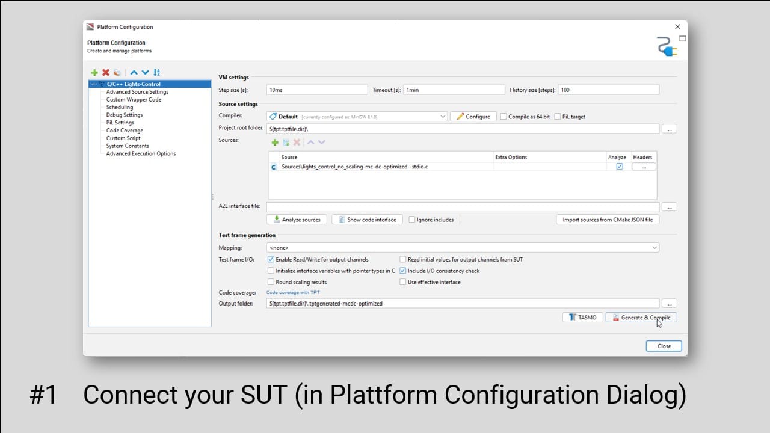Select Advanced Source Settings in the tree
This screenshot has width=770, height=433.
click(x=137, y=92)
